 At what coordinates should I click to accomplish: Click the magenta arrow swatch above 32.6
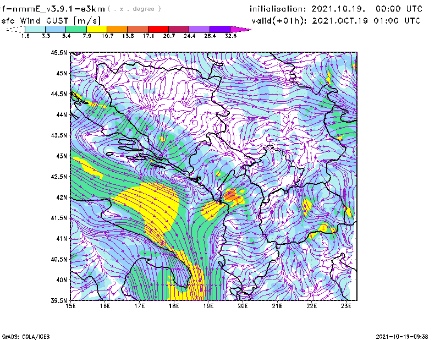tap(239, 29)
